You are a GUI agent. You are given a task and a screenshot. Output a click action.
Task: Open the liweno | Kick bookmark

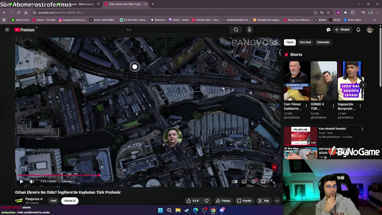pyautogui.click(x=20, y=20)
